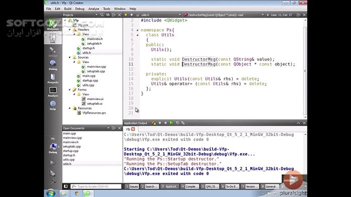Open the File menu
This screenshot has height=197, width=351.
coord(49,8)
